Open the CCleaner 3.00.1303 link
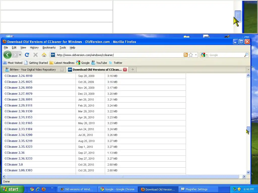Screen dimensions: 258x193 click(18, 170)
